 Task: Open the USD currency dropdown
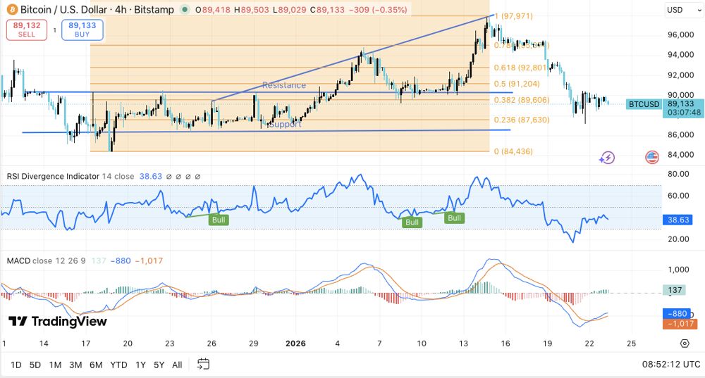pos(681,10)
